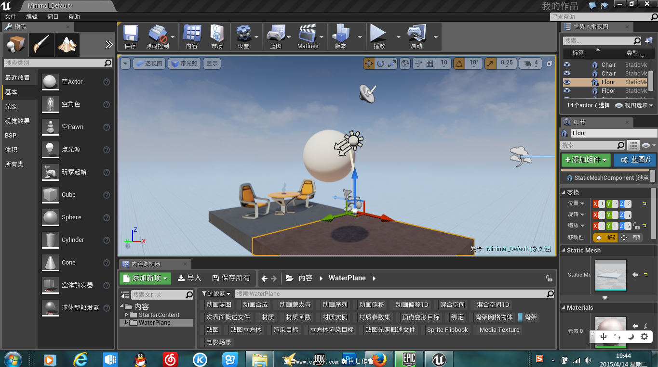
Task: Expand the StarterContent folder tree node
Action: (127, 315)
